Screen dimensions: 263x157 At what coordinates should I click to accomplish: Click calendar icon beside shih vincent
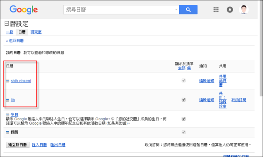[x=7, y=81]
